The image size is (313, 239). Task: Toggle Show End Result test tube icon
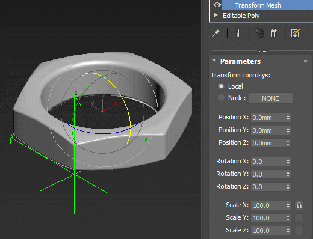[238, 33]
